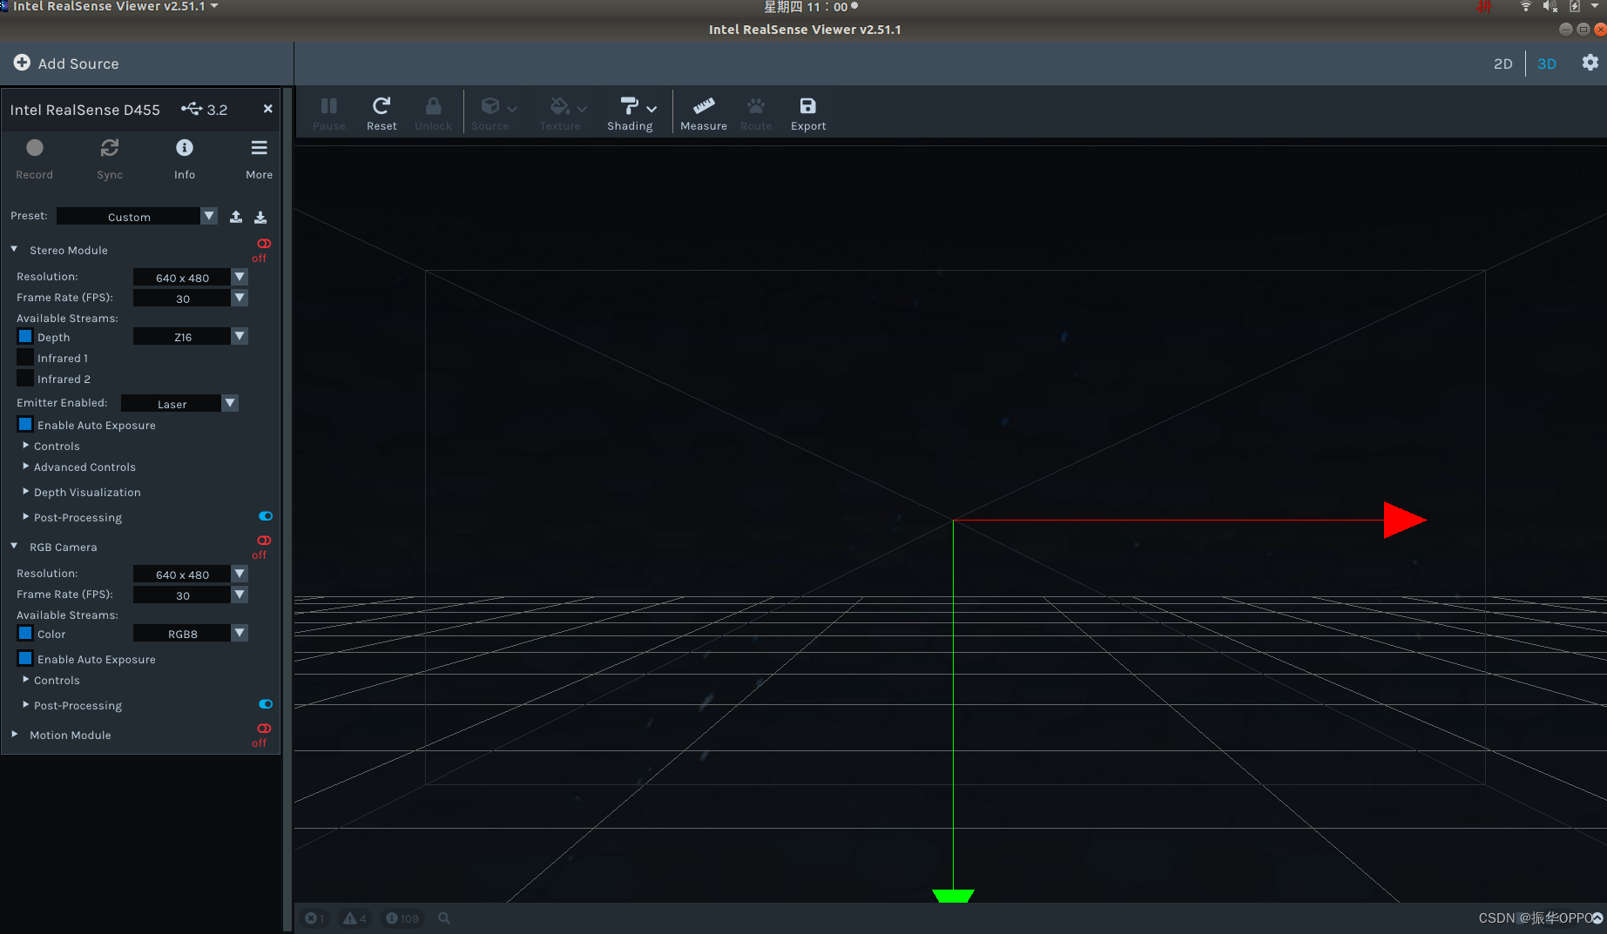The image size is (1607, 934).
Task: Start recording with the Record button
Action: point(34,158)
